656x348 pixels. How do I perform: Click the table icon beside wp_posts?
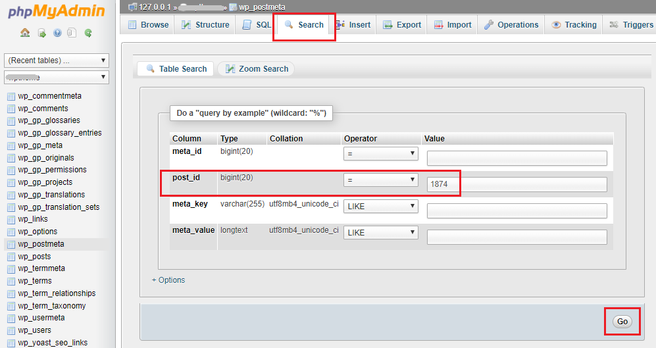coord(11,257)
